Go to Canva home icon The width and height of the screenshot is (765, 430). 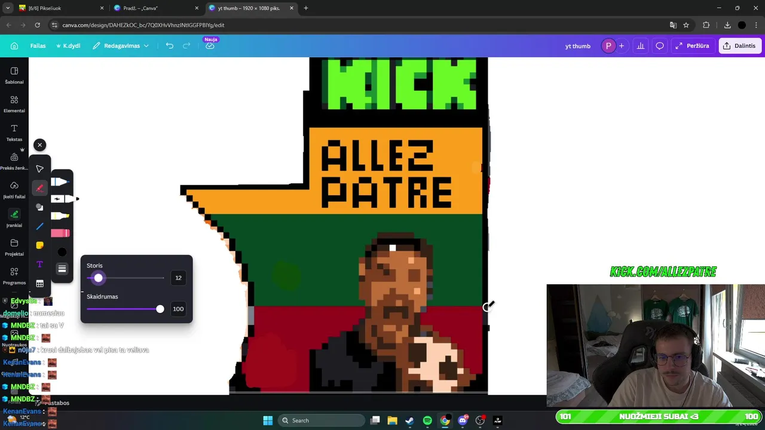(14, 46)
